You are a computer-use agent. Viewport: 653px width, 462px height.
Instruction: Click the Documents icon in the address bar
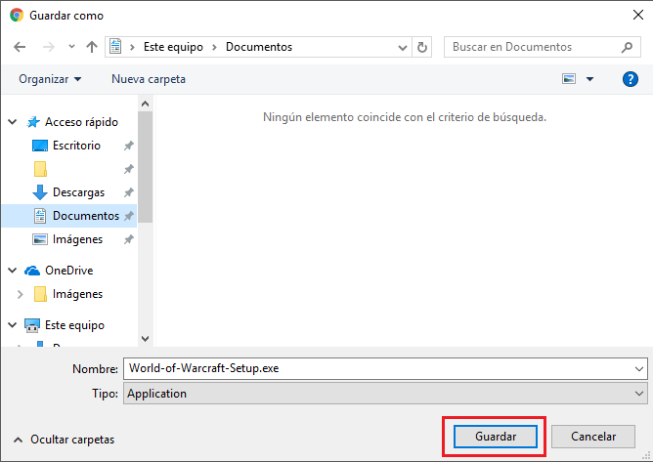(x=115, y=46)
